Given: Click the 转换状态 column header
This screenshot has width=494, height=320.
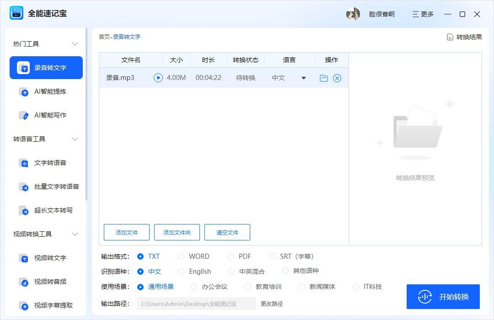Looking at the screenshot, I should click(246, 60).
